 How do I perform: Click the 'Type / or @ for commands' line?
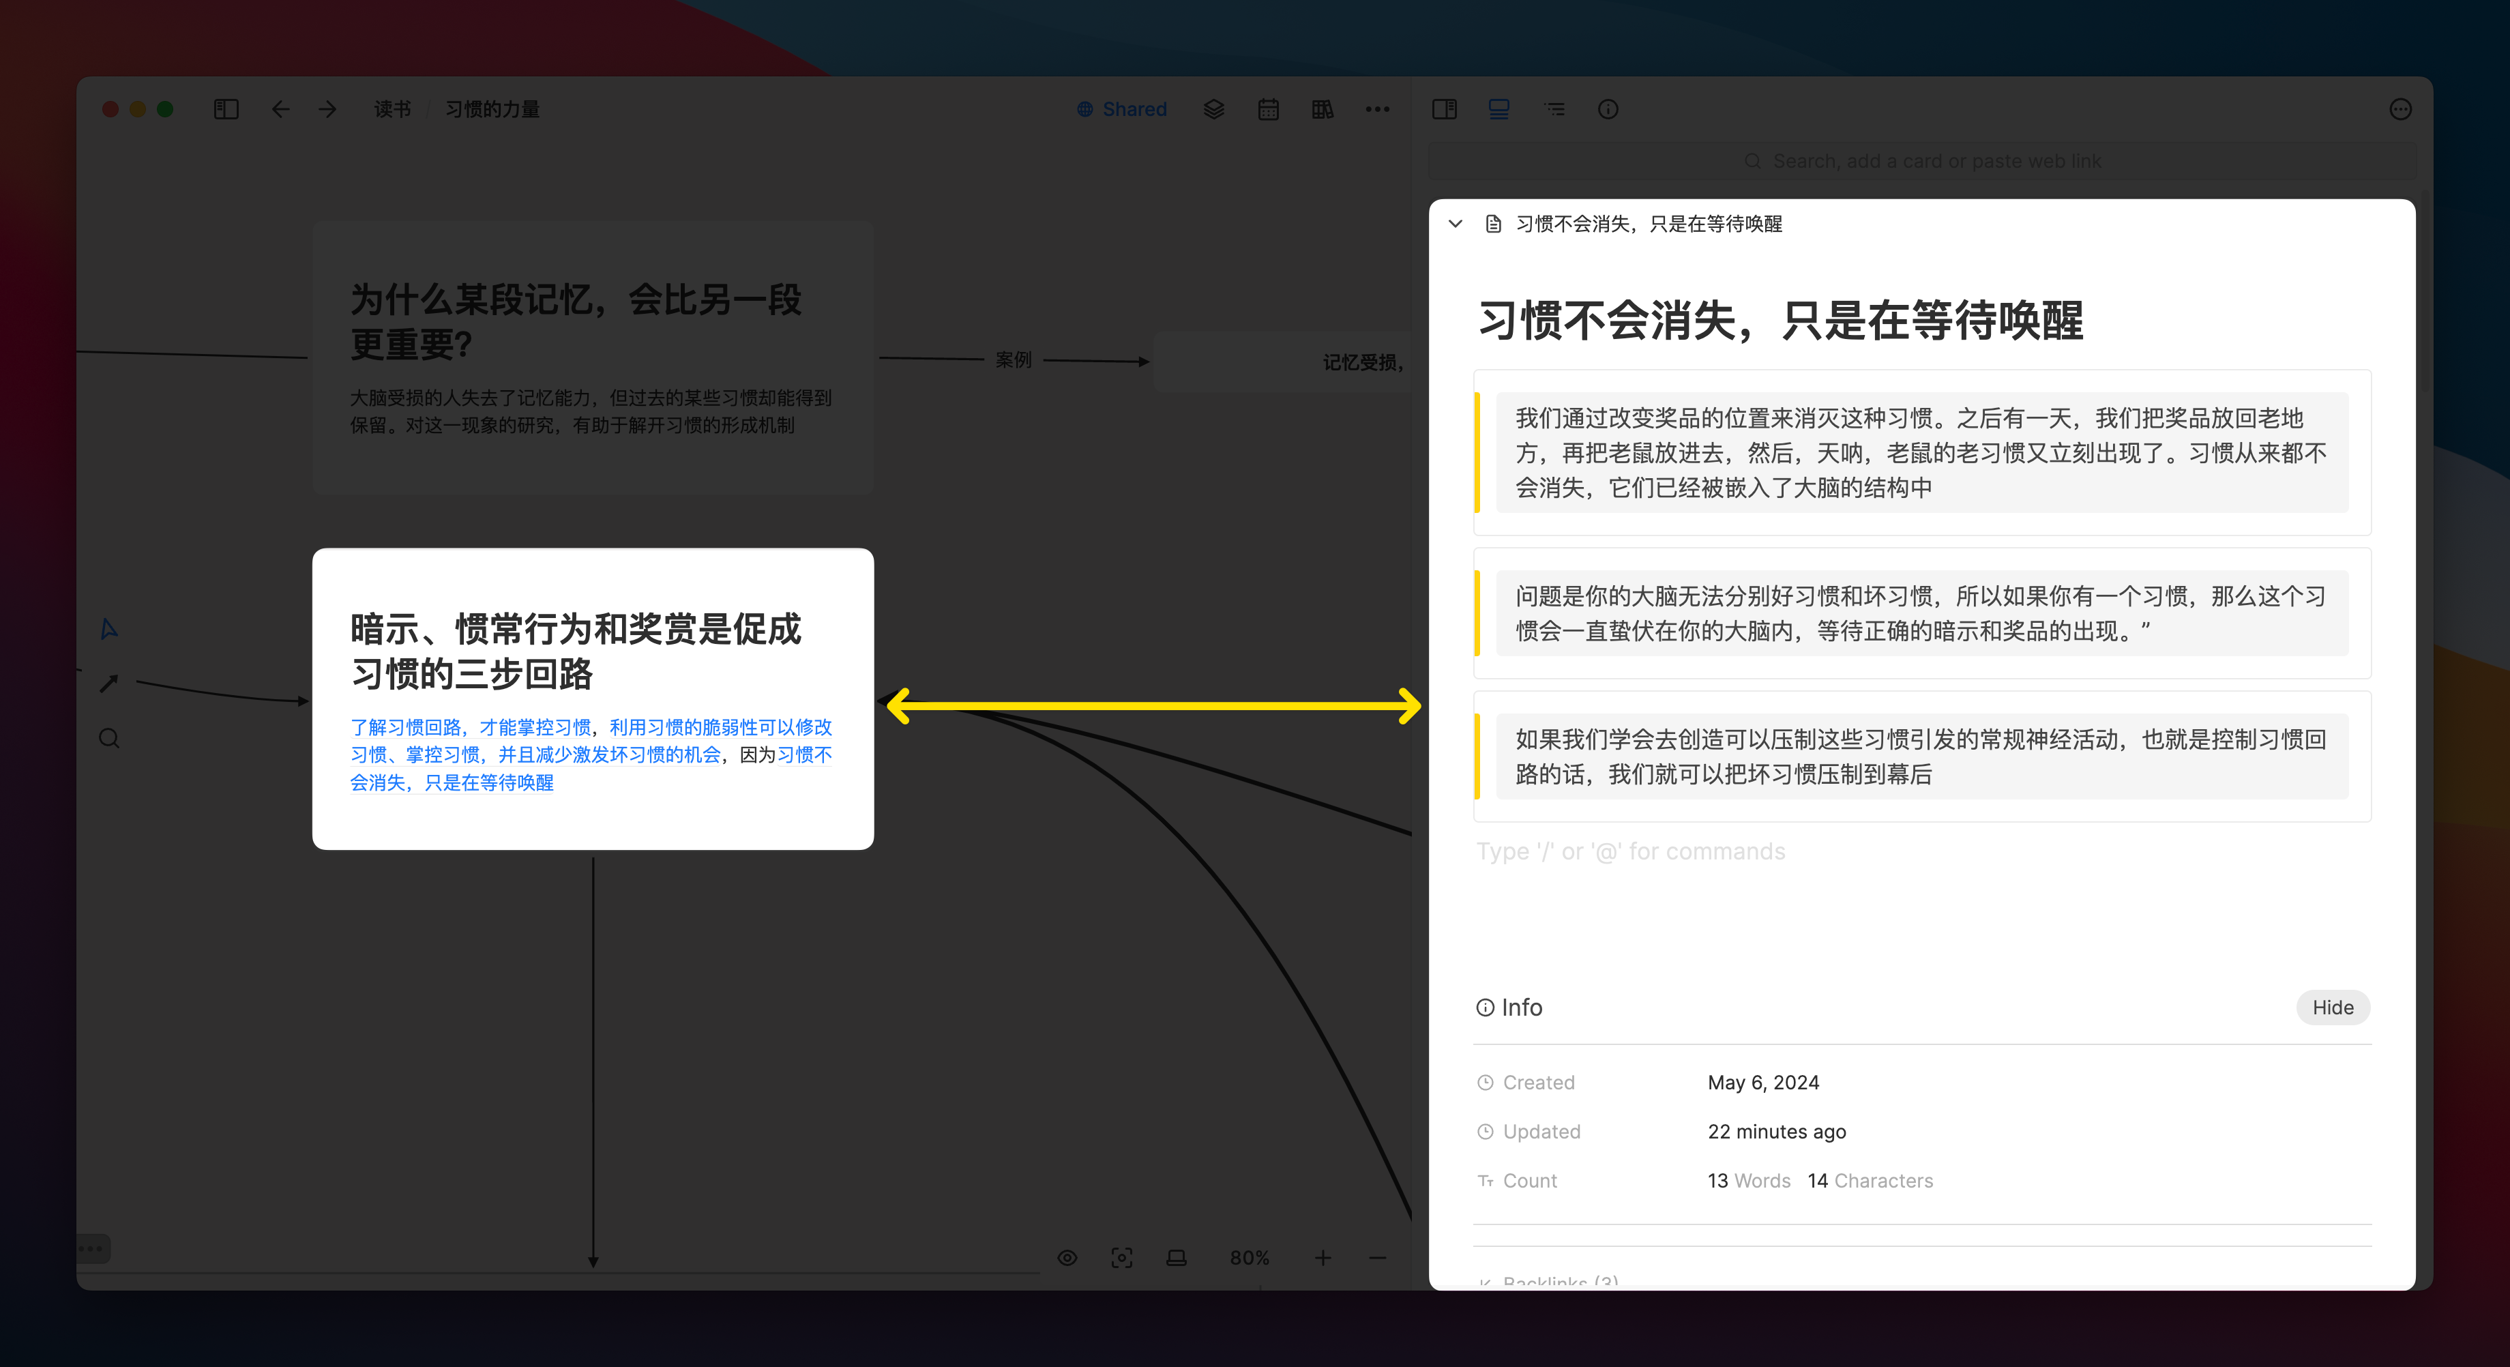coord(1630,851)
